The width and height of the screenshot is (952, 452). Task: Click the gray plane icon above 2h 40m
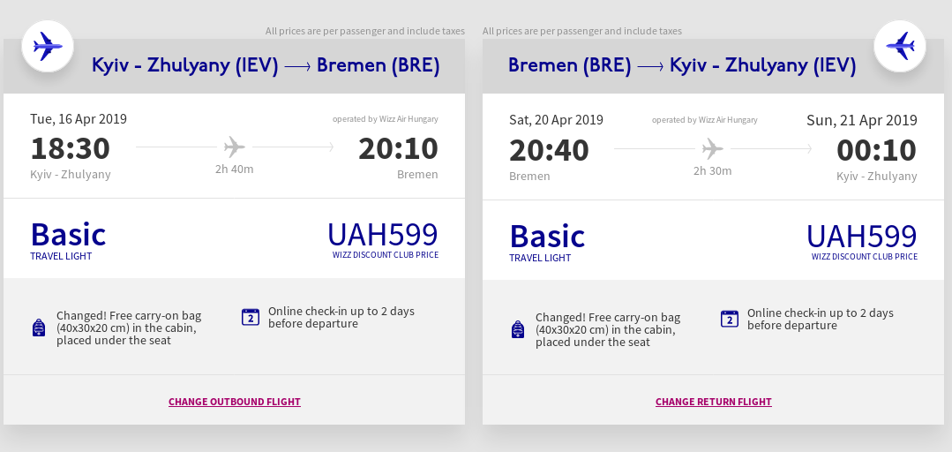pyautogui.click(x=235, y=147)
